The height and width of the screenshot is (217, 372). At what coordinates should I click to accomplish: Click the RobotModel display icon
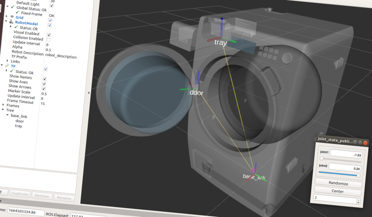coord(11,22)
